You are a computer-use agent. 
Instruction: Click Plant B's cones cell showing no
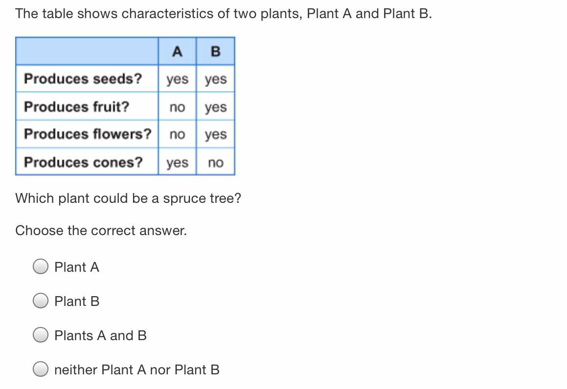click(215, 162)
